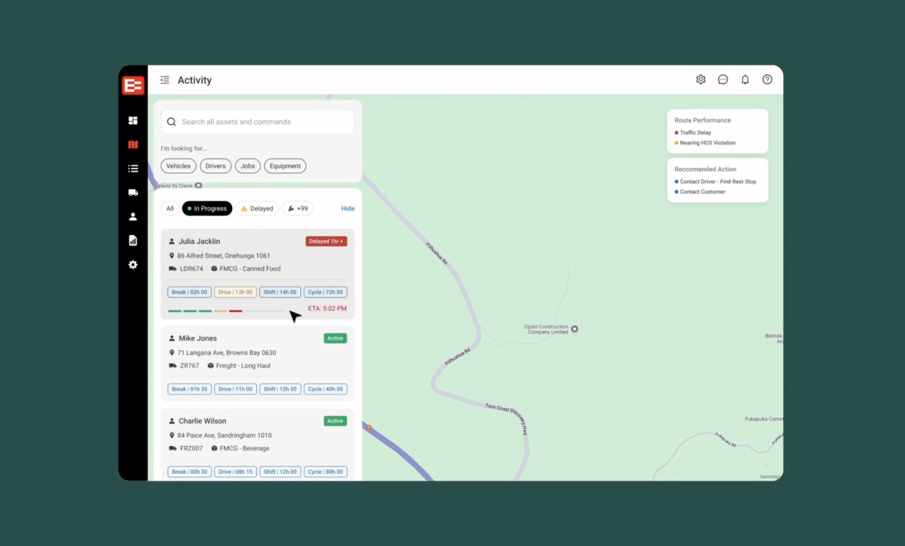The height and width of the screenshot is (546, 905).
Task: Switch to the All status tab
Action: pyautogui.click(x=170, y=208)
